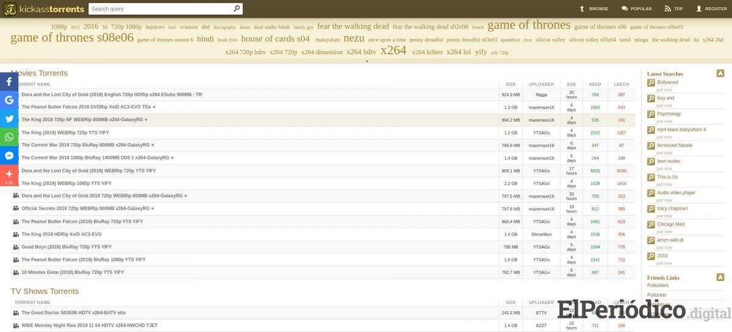732x332 pixels.
Task: Collapse the Friends Links panel arrow
Action: [720, 277]
